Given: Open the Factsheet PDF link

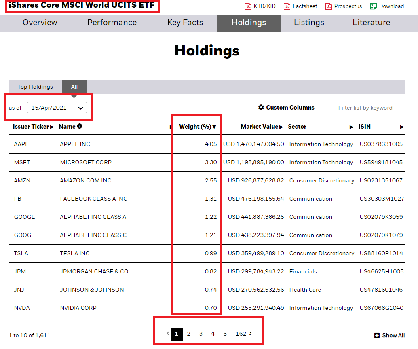Looking at the screenshot, I should coord(300,6).
